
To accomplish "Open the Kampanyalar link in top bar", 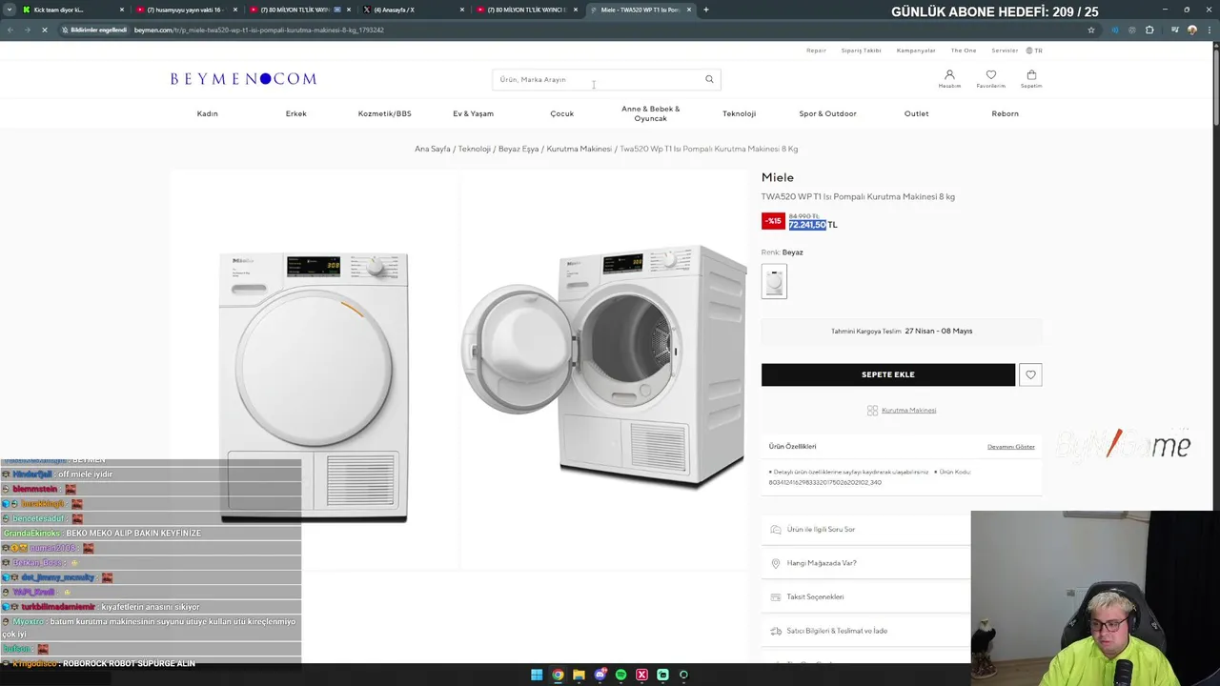I will click(916, 50).
